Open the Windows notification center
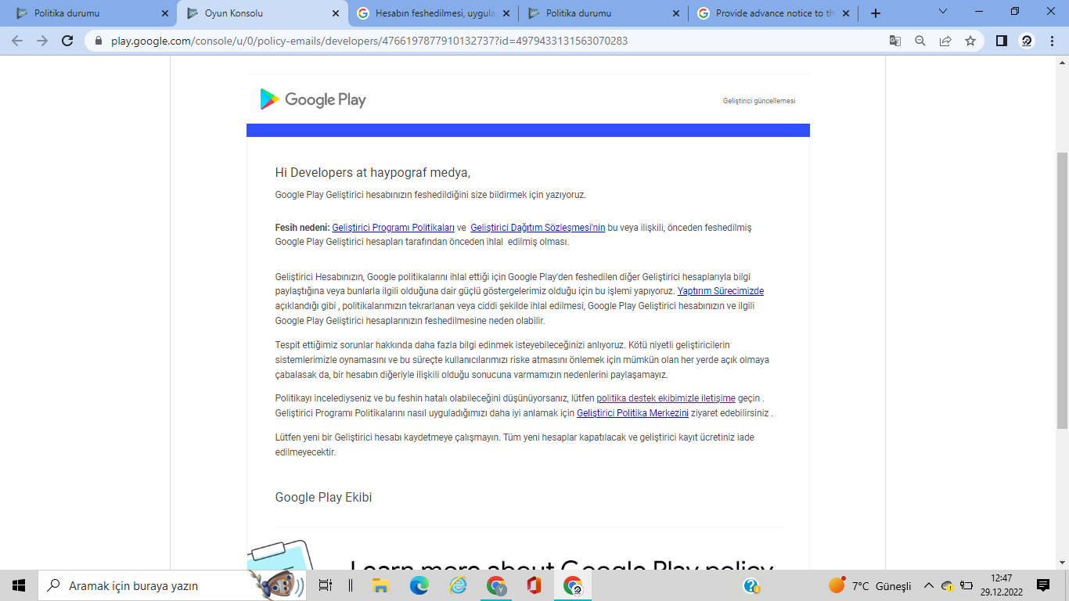Screen dimensions: 1069x601 [x=1043, y=585]
